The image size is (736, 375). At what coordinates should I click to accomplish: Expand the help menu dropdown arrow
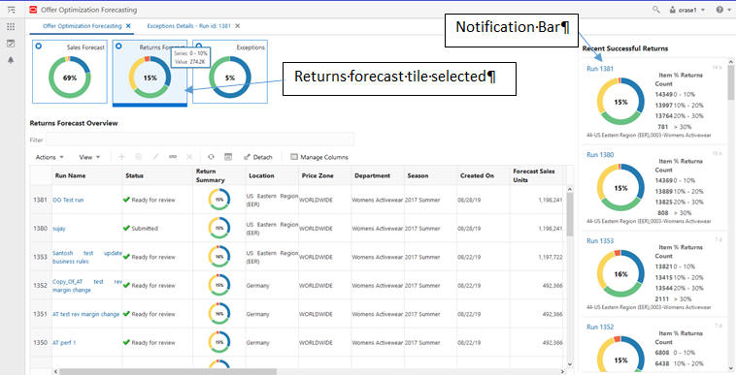[x=730, y=10]
